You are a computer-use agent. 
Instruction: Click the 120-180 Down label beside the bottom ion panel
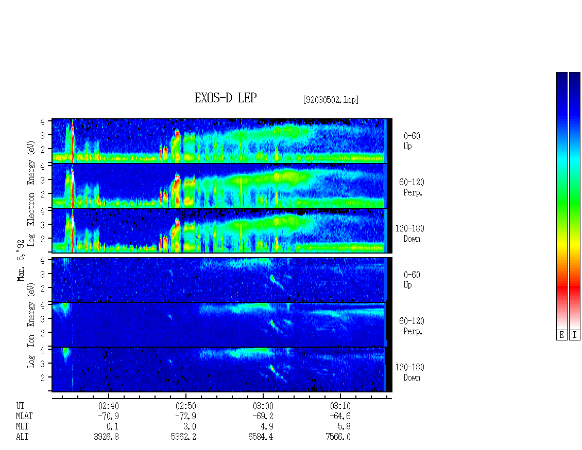410,372
